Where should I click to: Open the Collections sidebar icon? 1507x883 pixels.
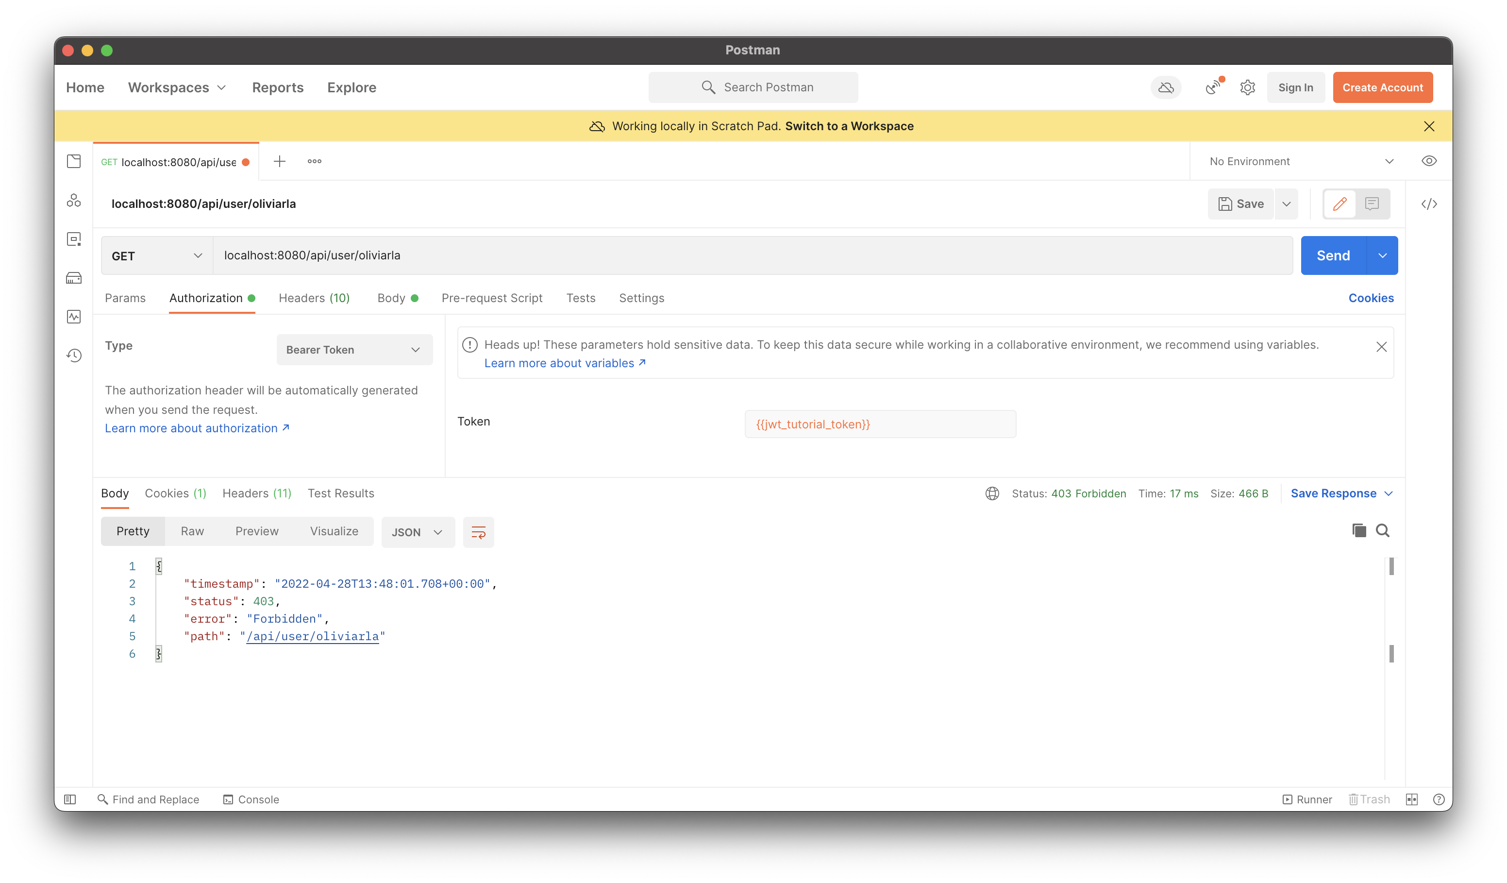(74, 162)
